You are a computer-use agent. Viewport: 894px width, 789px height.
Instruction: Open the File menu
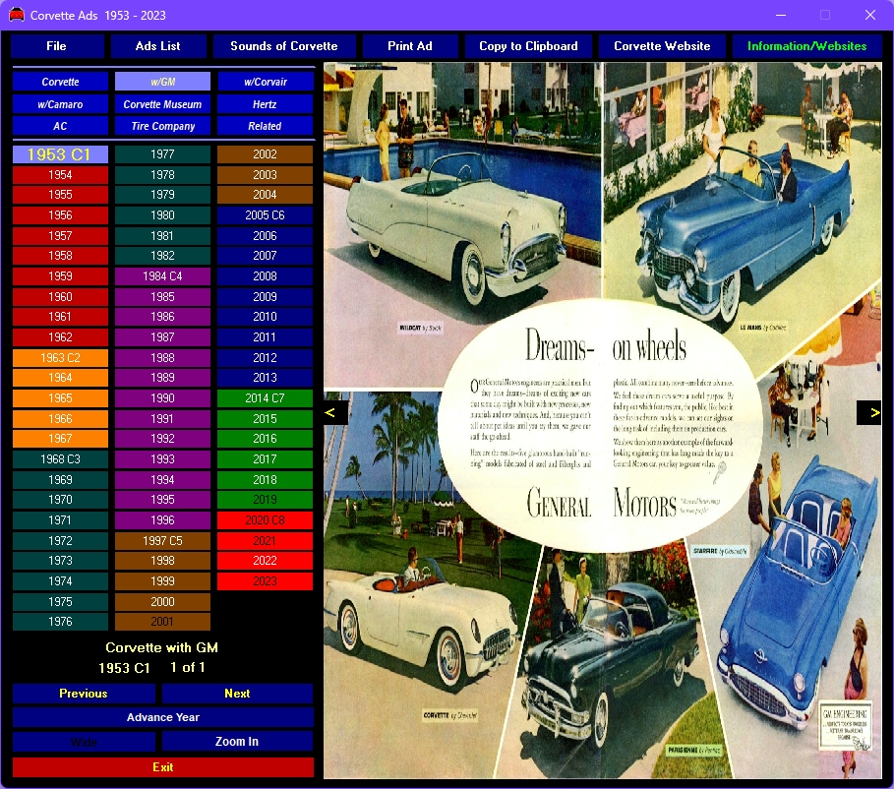point(57,46)
